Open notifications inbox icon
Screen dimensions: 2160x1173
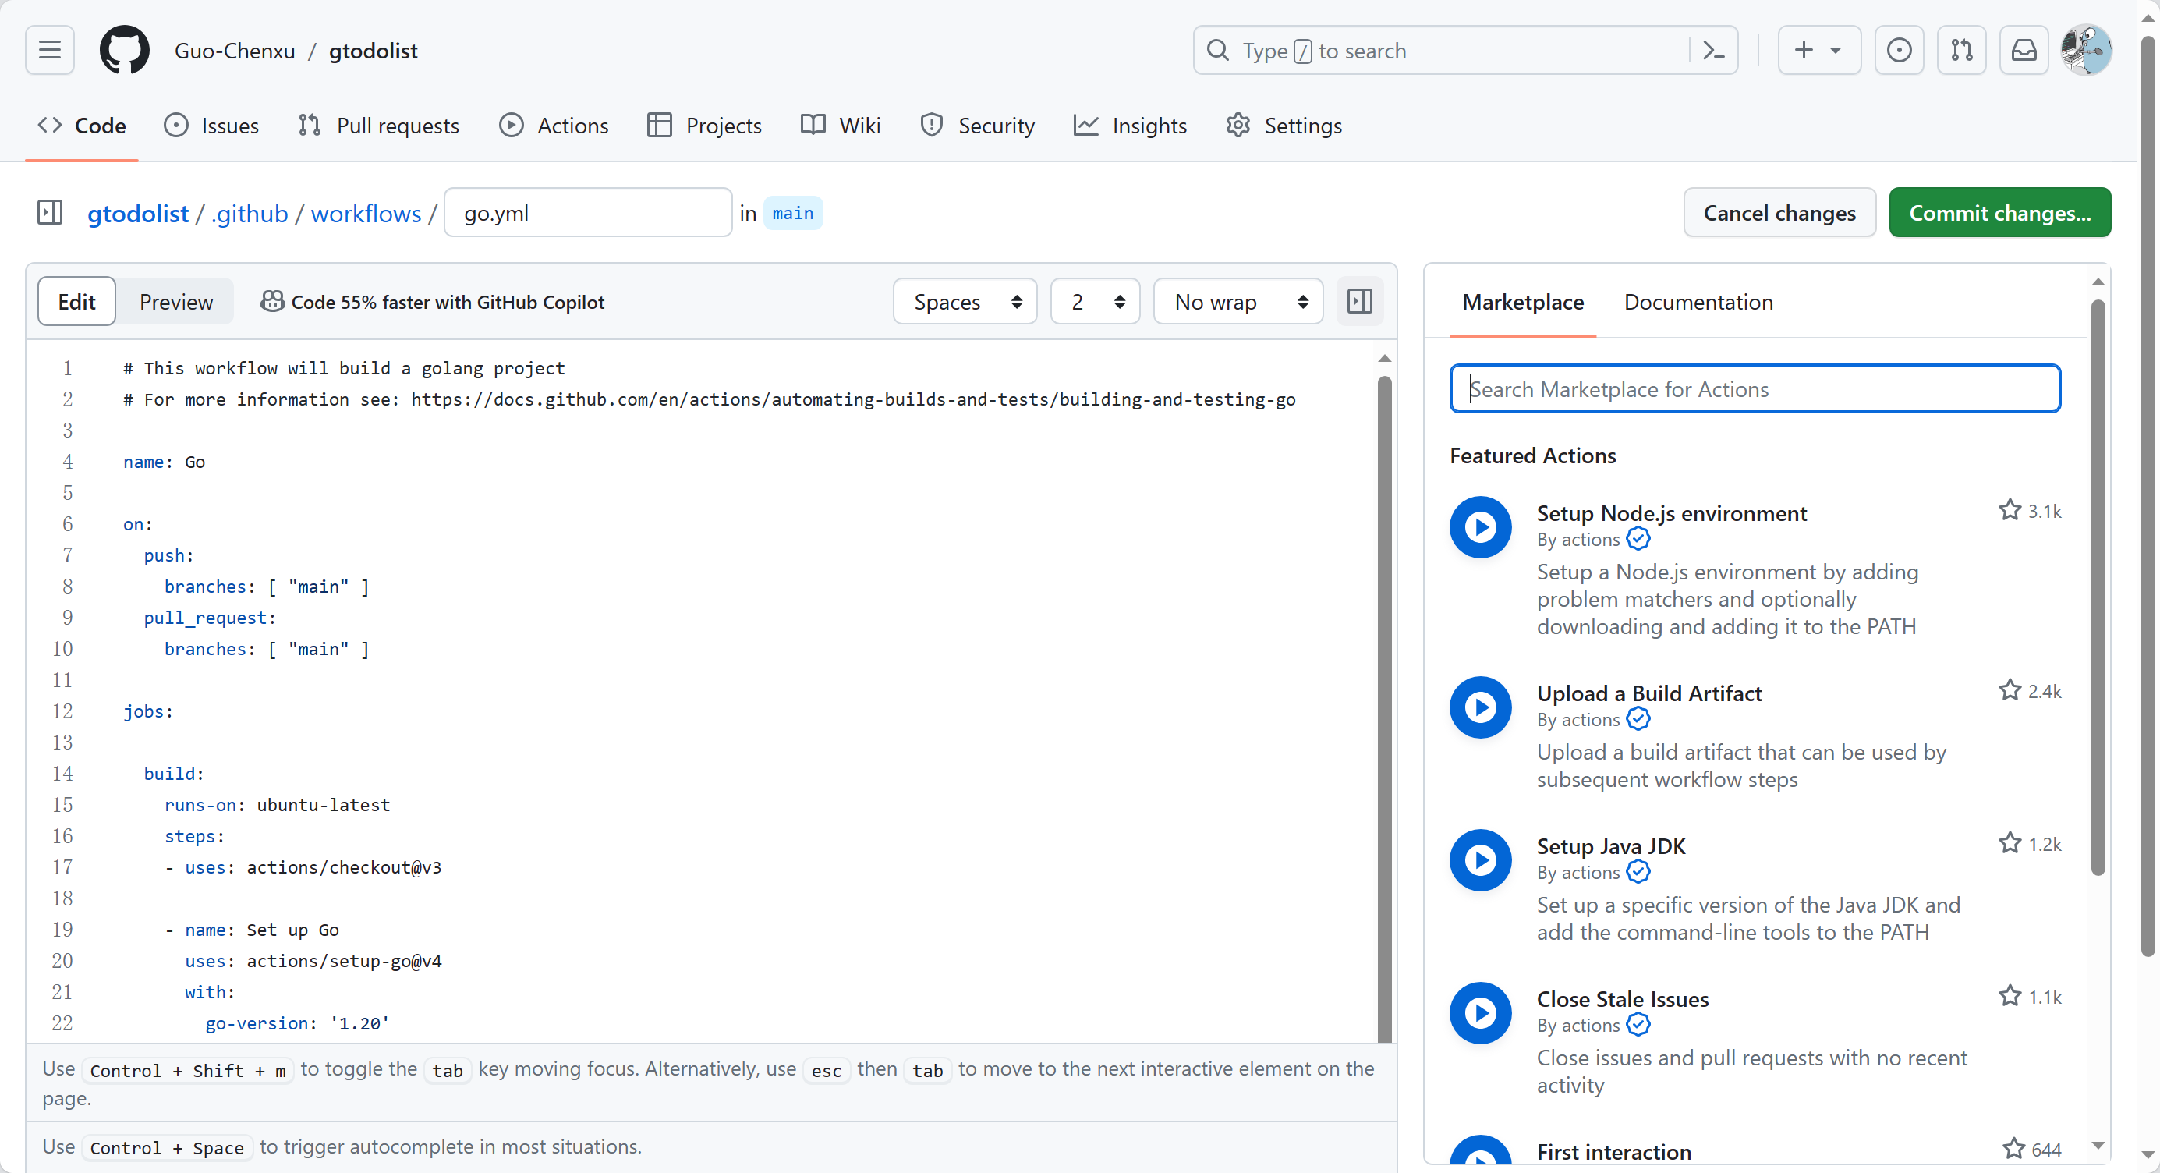click(x=2024, y=51)
